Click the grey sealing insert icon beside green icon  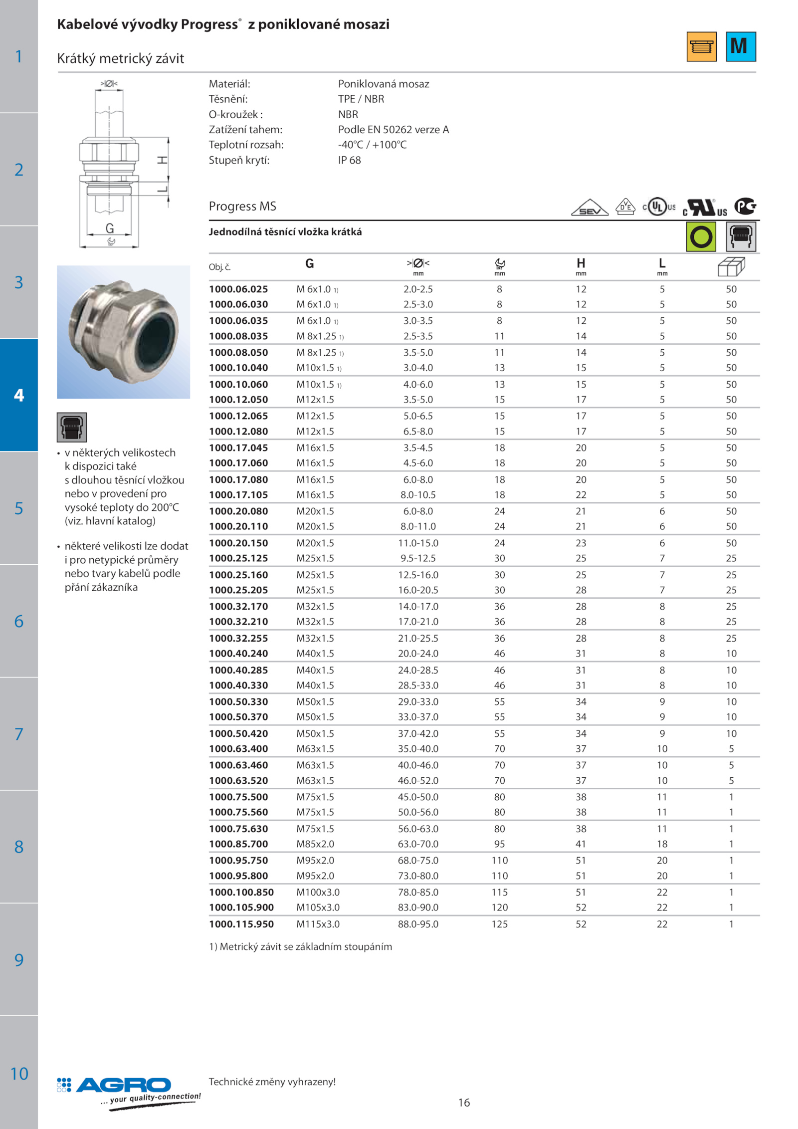[741, 236]
